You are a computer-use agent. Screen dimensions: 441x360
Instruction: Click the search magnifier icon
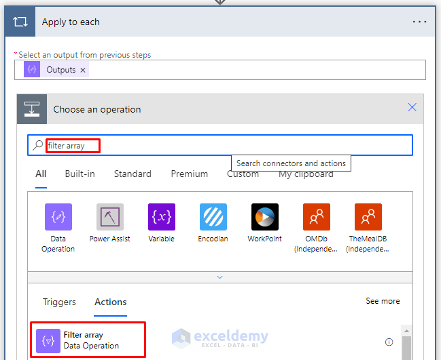tap(37, 145)
